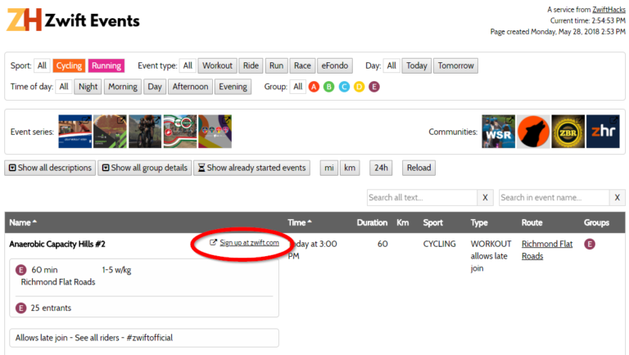This screenshot has height=355, width=629.
Task: Open the howling wolf community icon
Action: 533,132
